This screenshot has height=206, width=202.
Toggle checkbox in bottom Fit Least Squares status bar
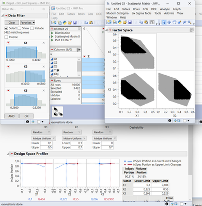point(181,204)
